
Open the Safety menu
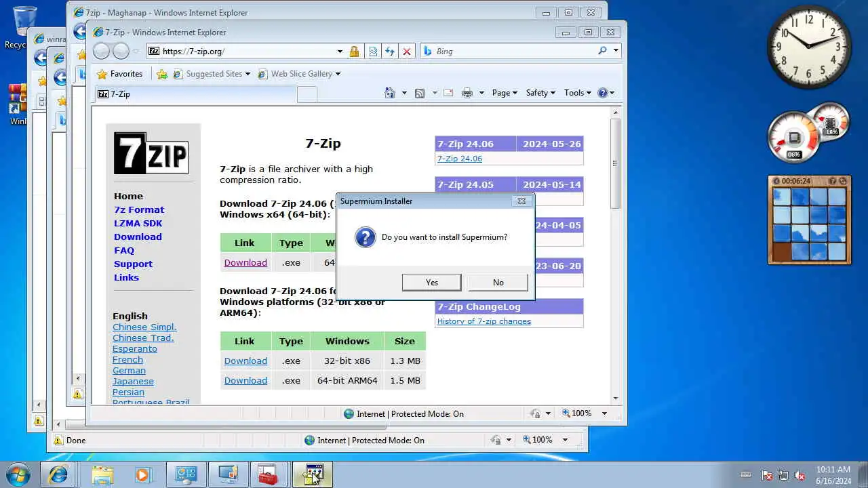(540, 93)
